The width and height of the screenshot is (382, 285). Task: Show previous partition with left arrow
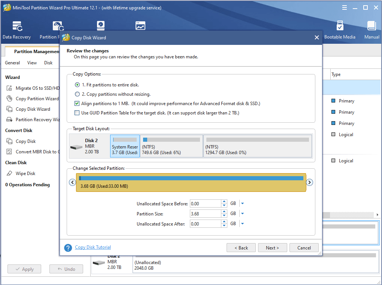(72, 182)
